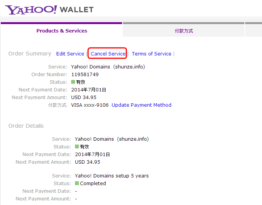
Task: Click the Order Number label
Action: tap(49, 74)
